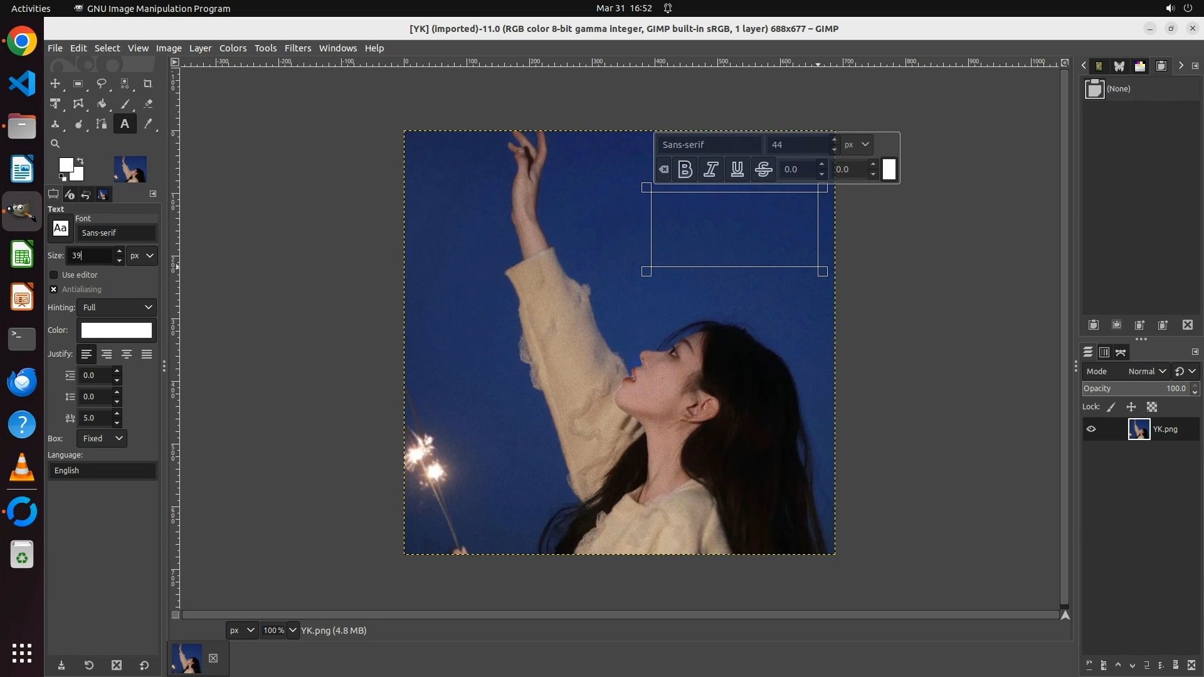The width and height of the screenshot is (1204, 677).
Task: Activate the Zoom magnifier tool
Action: click(55, 144)
